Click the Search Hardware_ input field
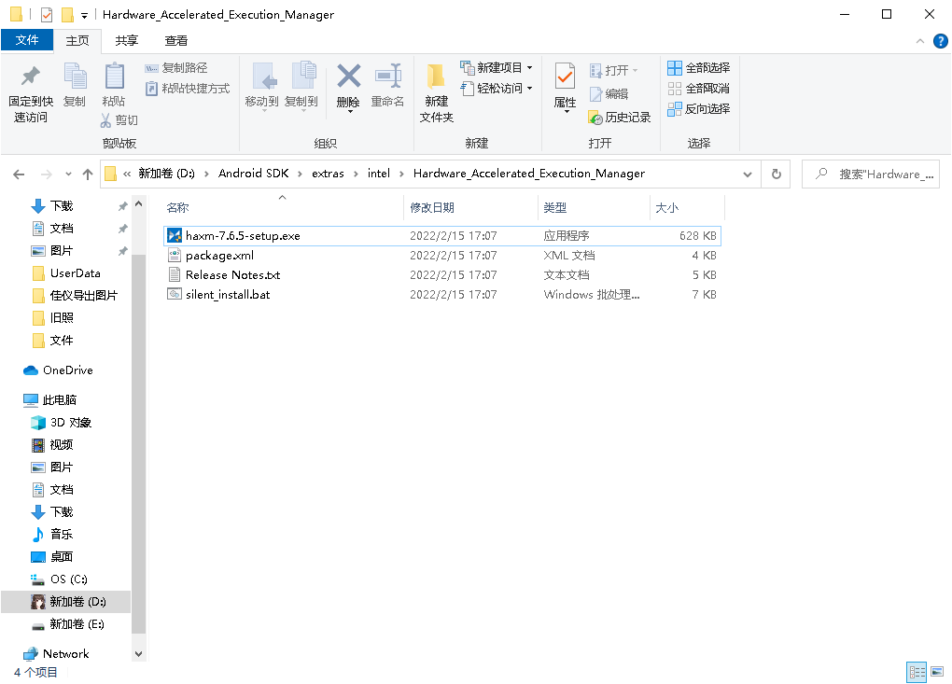Image resolution: width=952 pixels, height=684 pixels. [x=871, y=174]
